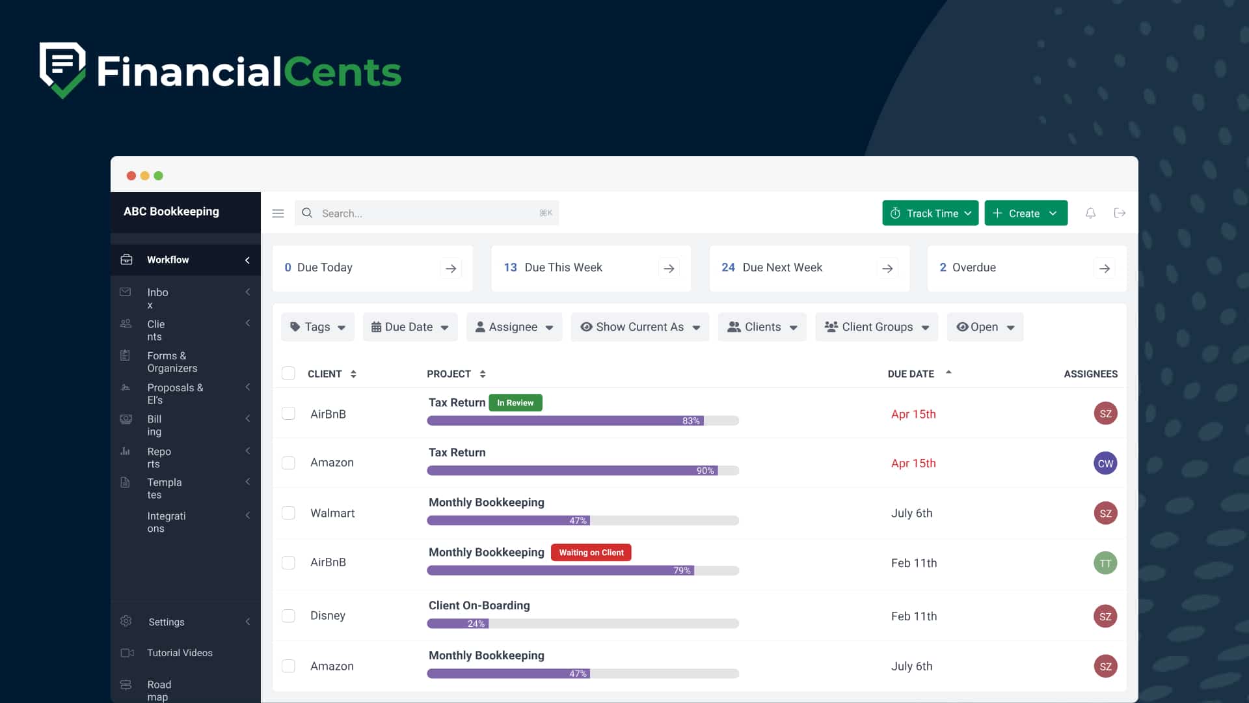Open the Show Current As dropdown
The image size is (1249, 703).
(x=640, y=327)
